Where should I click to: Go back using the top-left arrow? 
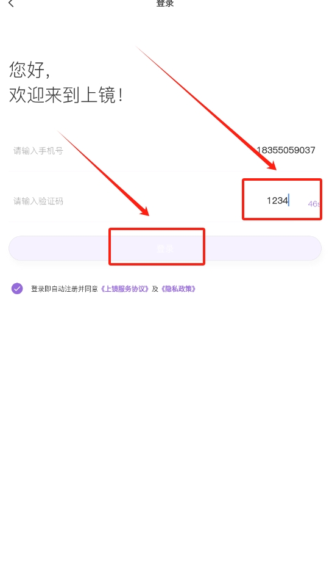(11, 4)
